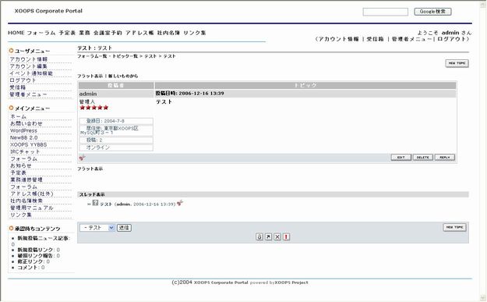Click ログアウト link in welcome header
Screen dimensions: 487x302
452,39
